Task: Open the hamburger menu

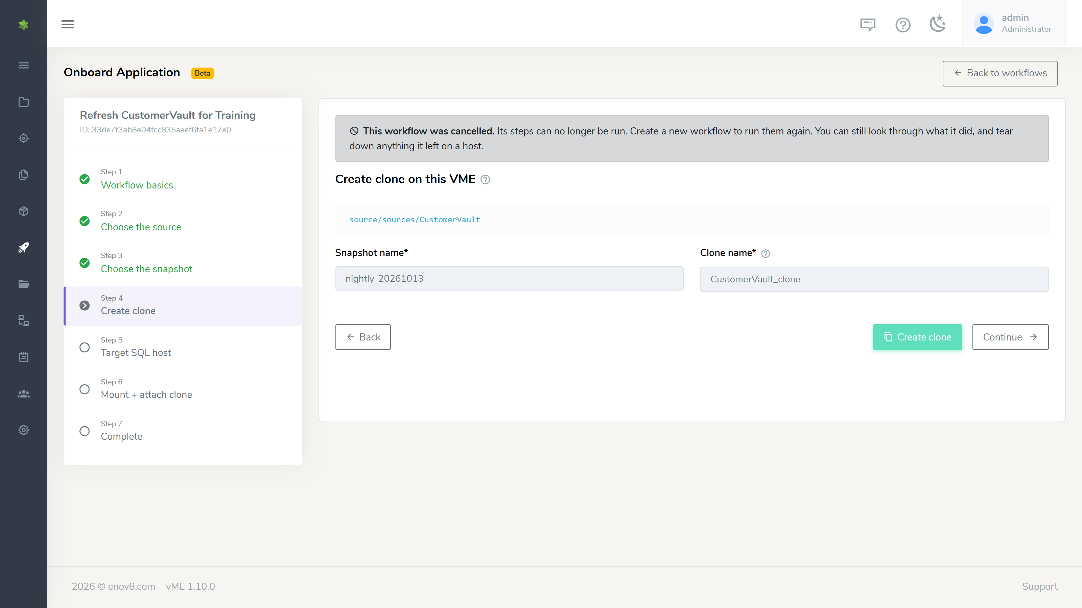Action: coord(68,24)
